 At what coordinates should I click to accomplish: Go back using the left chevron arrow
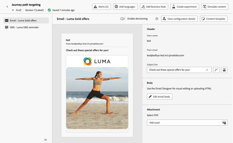point(7,7)
